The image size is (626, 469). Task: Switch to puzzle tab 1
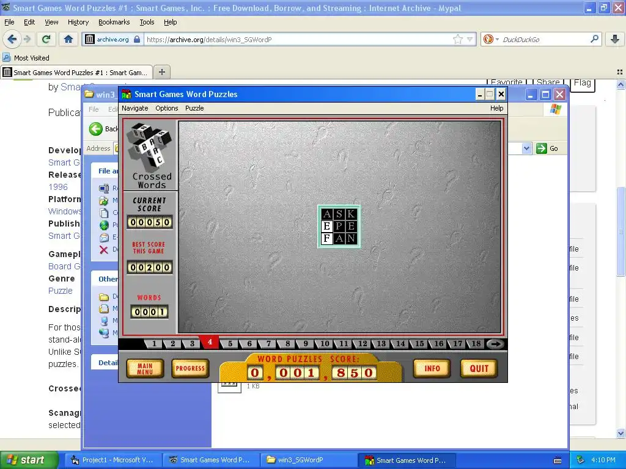tap(153, 344)
